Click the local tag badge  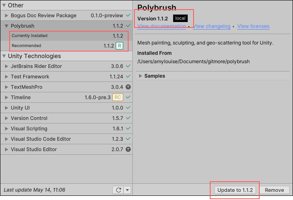[180, 18]
